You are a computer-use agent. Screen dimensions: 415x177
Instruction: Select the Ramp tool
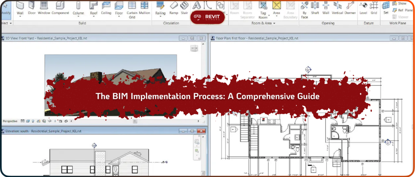[174, 8]
